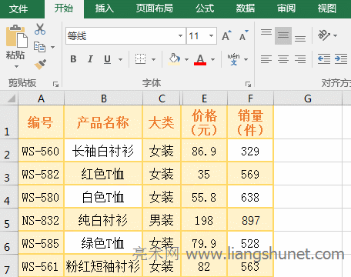Expand border style options
The height and width of the screenshot is (277, 351).
(153, 59)
